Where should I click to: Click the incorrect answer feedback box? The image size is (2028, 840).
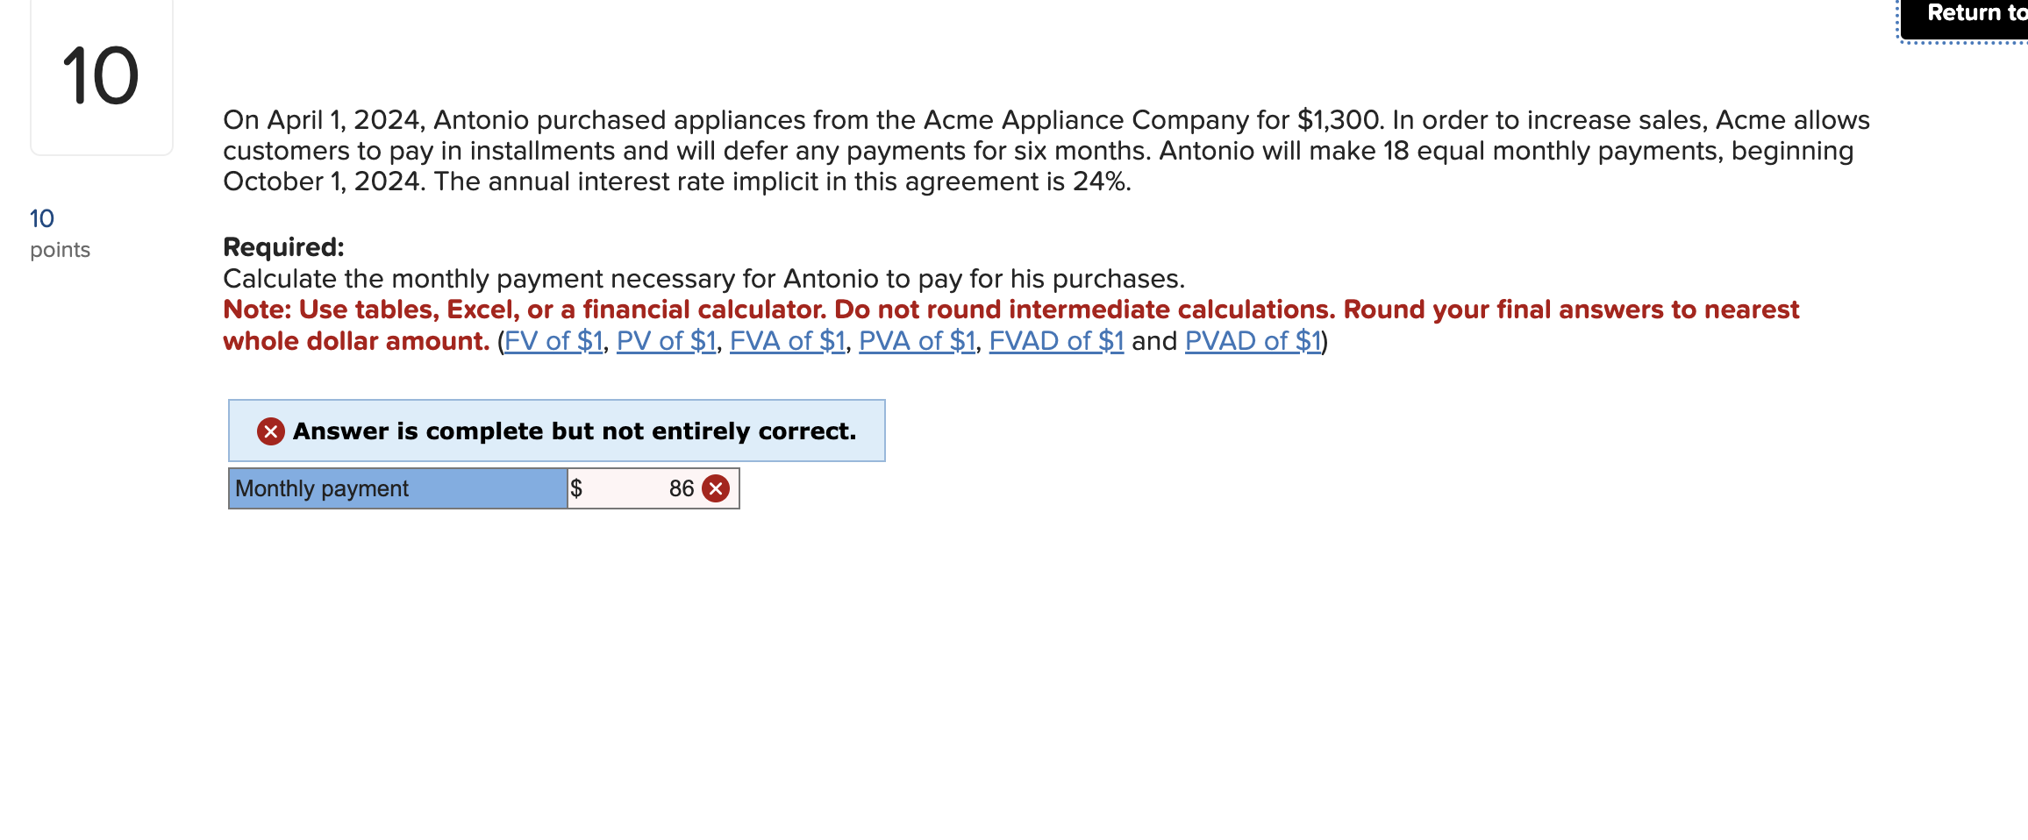(557, 431)
